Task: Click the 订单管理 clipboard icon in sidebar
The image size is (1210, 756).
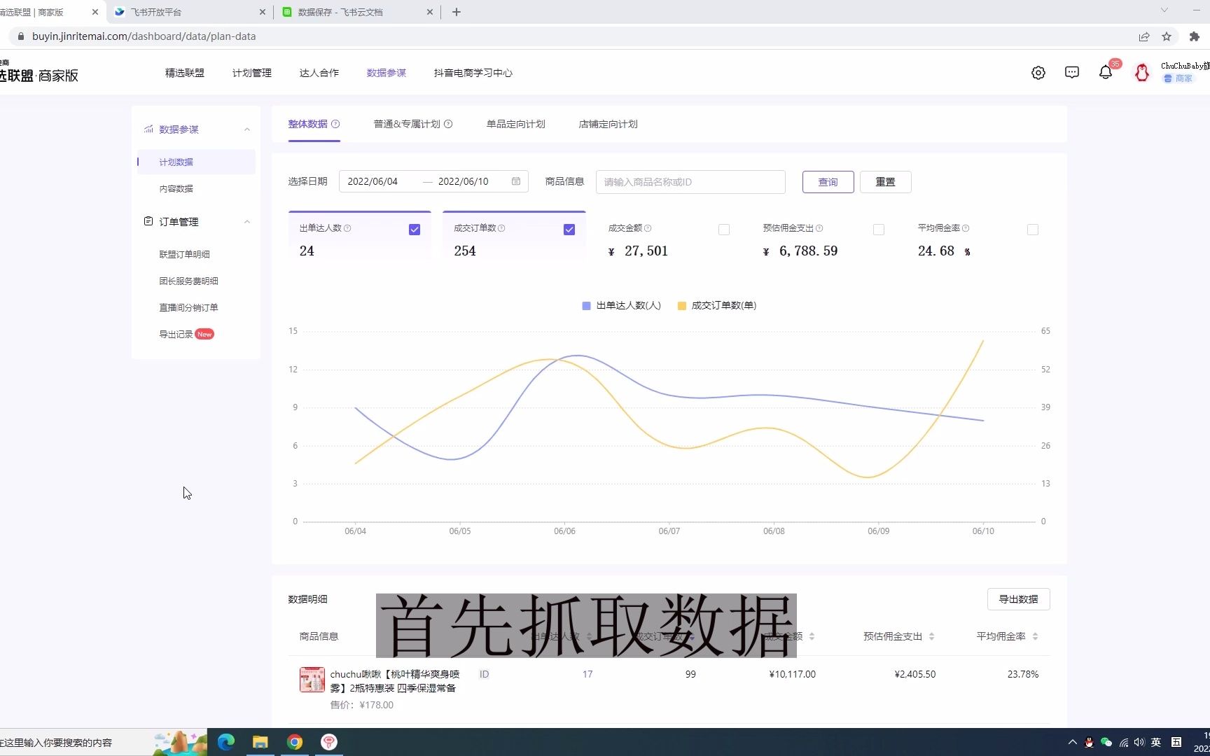Action: point(148,221)
